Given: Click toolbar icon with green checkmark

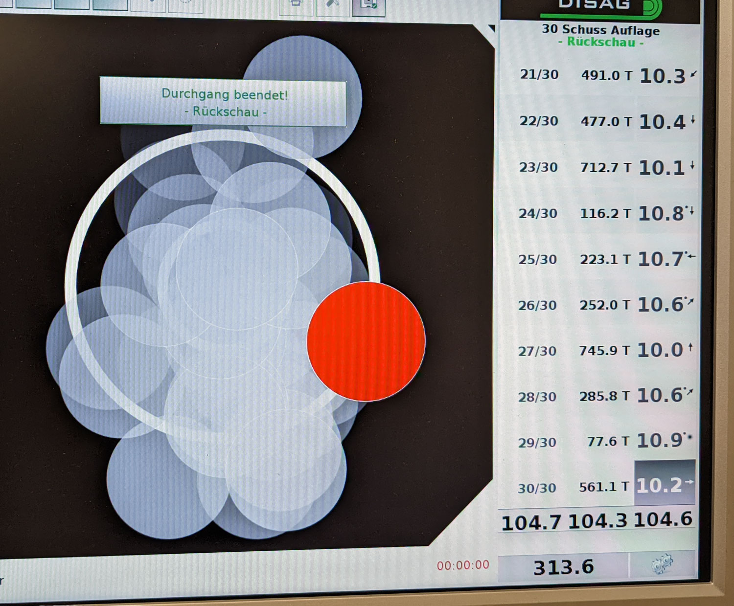Looking at the screenshot, I should point(368,6).
